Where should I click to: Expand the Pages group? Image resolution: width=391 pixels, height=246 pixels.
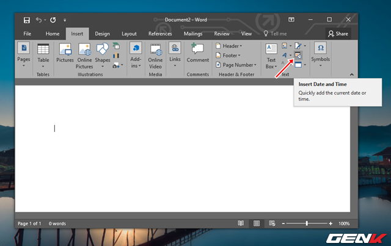24,55
